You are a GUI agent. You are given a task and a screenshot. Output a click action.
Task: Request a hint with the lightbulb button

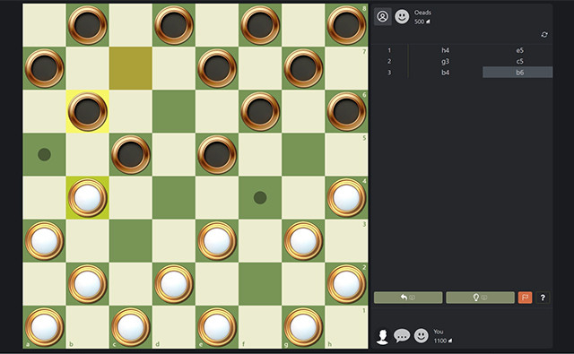[480, 298]
